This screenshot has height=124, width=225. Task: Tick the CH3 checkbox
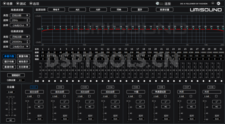point(89,96)
